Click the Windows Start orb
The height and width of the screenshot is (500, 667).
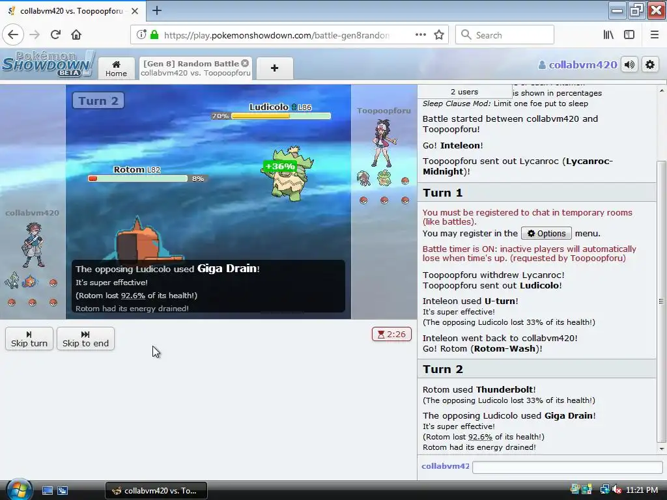[19, 490]
